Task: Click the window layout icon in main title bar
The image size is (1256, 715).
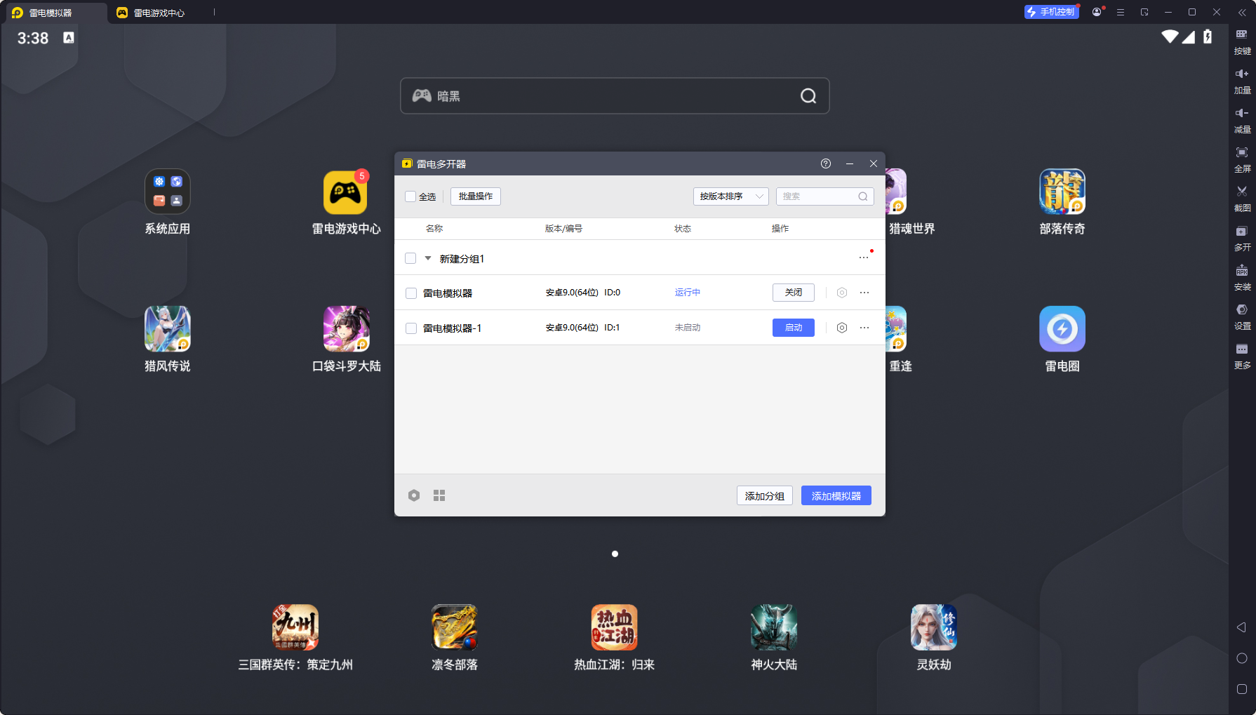Action: tap(1144, 12)
